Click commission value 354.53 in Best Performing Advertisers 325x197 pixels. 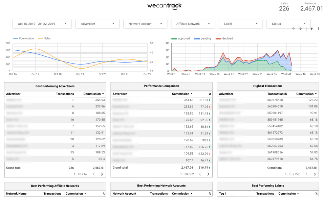click(100, 100)
